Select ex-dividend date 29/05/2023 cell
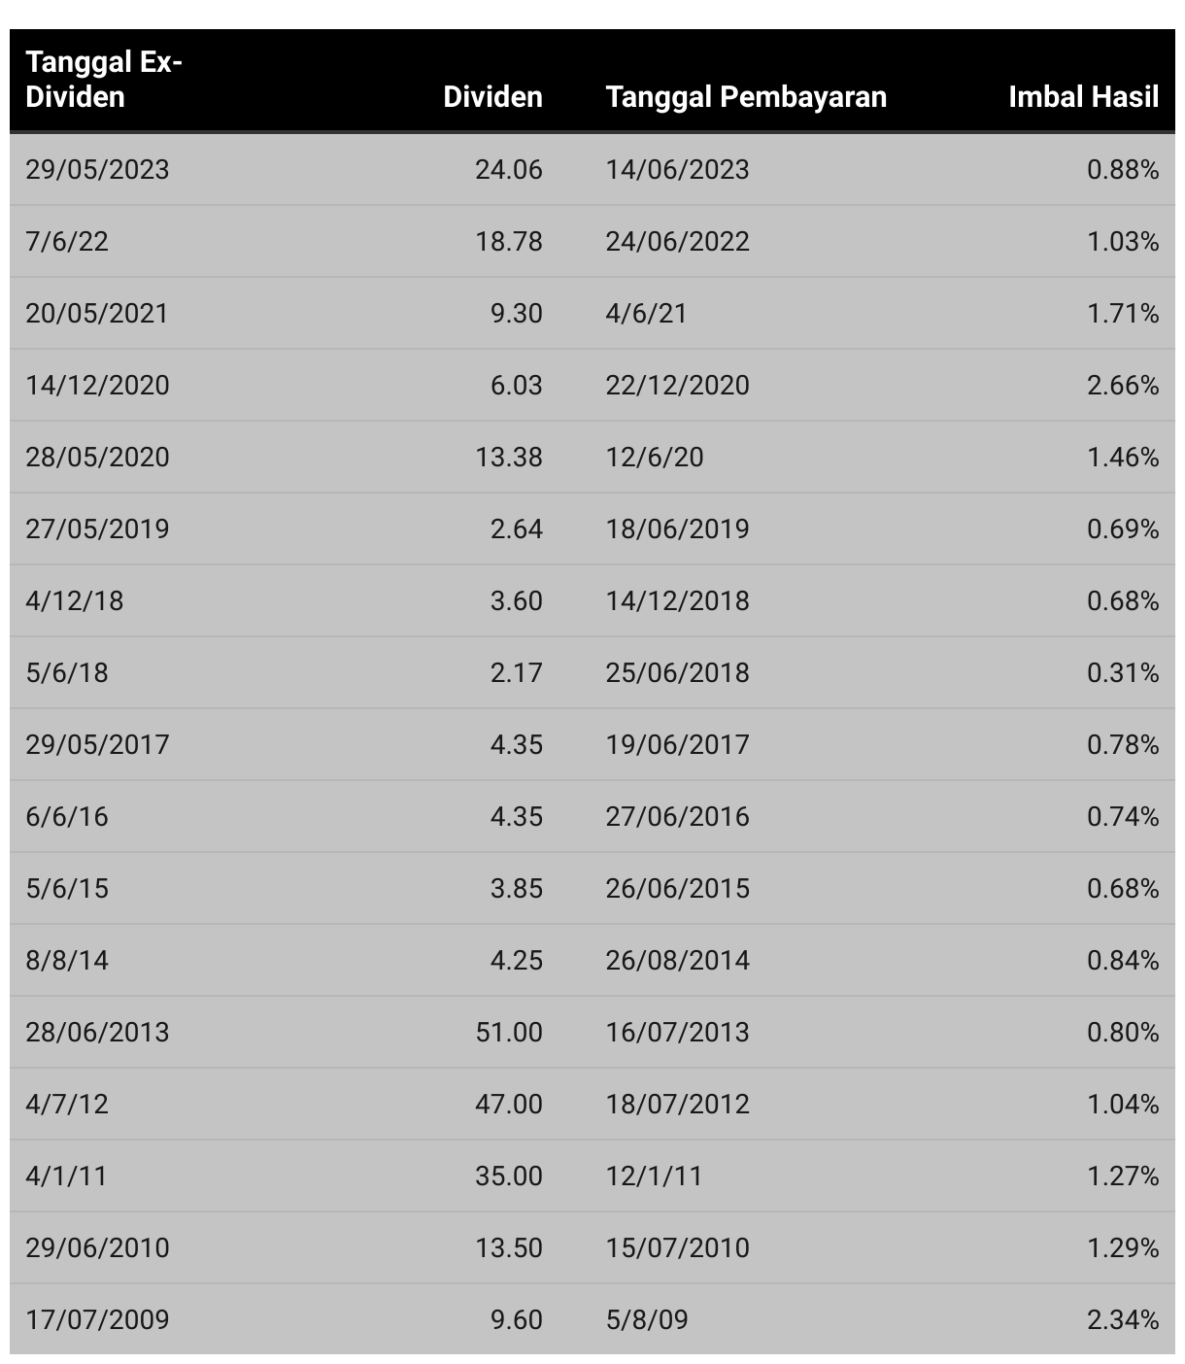Viewport: 1185px width, 1364px height. [x=97, y=170]
